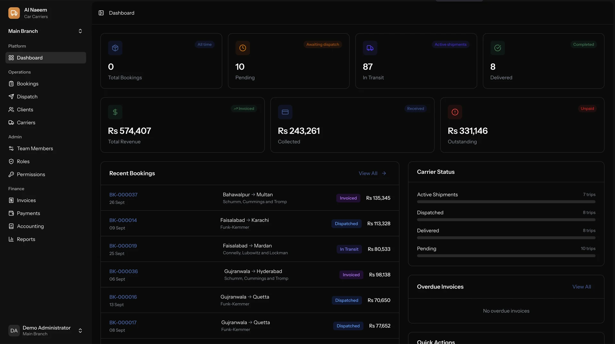The width and height of the screenshot is (615, 344).
Task: Go to Bookings in the sidebar
Action: click(46, 84)
